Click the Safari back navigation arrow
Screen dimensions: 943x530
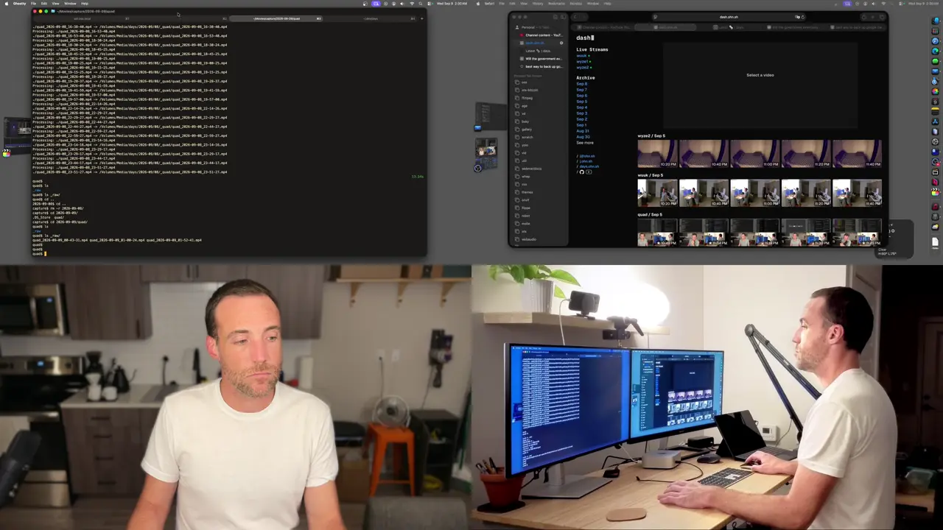point(575,16)
